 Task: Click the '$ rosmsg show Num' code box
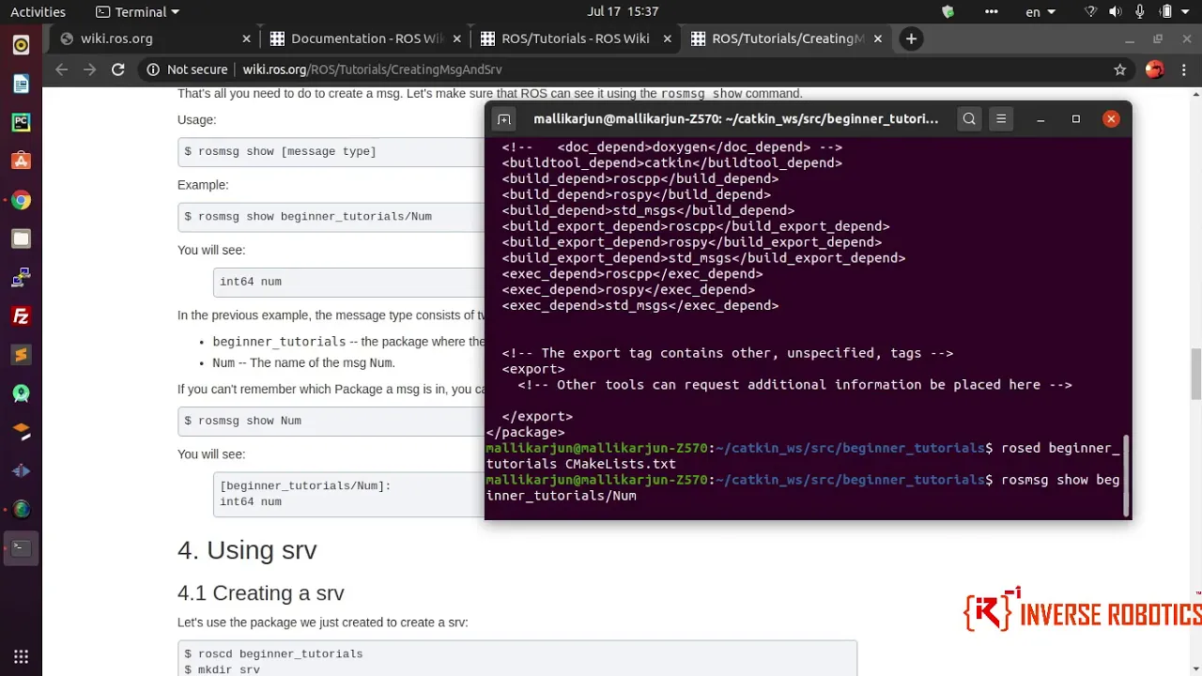tap(331, 421)
